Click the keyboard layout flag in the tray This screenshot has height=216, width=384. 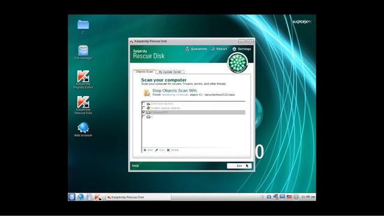(x=289, y=197)
